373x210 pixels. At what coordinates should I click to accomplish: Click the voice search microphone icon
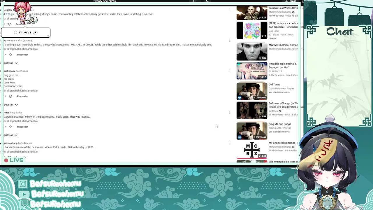pyautogui.click(x=207, y=1)
